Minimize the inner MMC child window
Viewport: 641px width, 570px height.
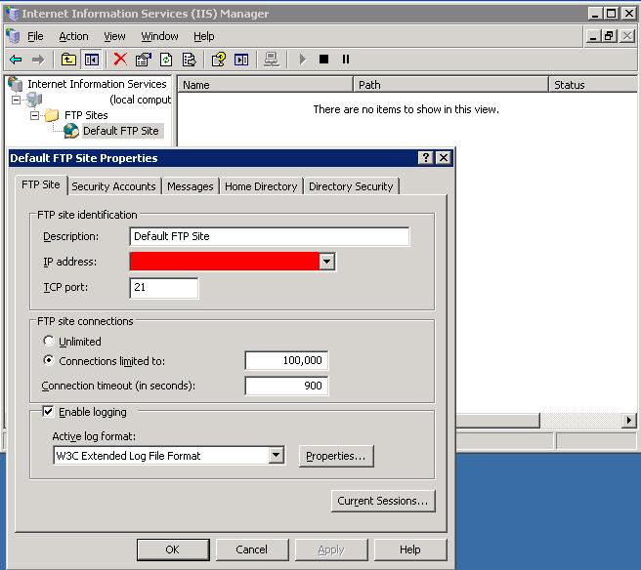tap(593, 36)
